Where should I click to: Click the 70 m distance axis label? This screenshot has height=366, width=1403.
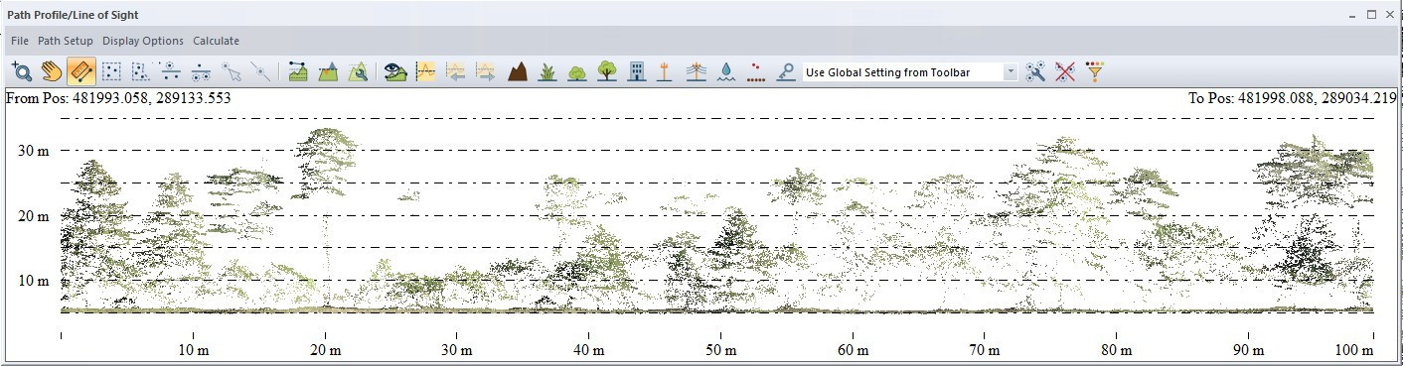pyautogui.click(x=984, y=350)
